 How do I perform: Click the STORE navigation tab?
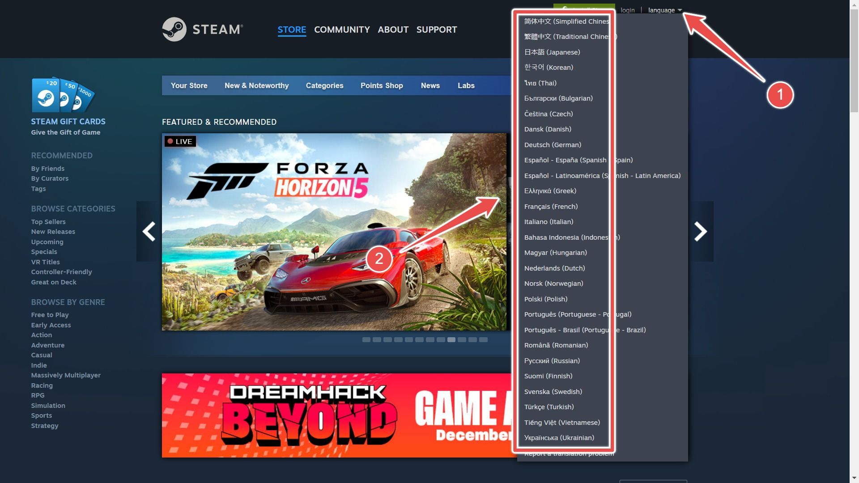(x=291, y=29)
